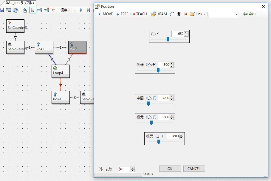This screenshot has height=181, width=271.
Task: Click the green left double-arrow icon
Action: [x=245, y=14]
